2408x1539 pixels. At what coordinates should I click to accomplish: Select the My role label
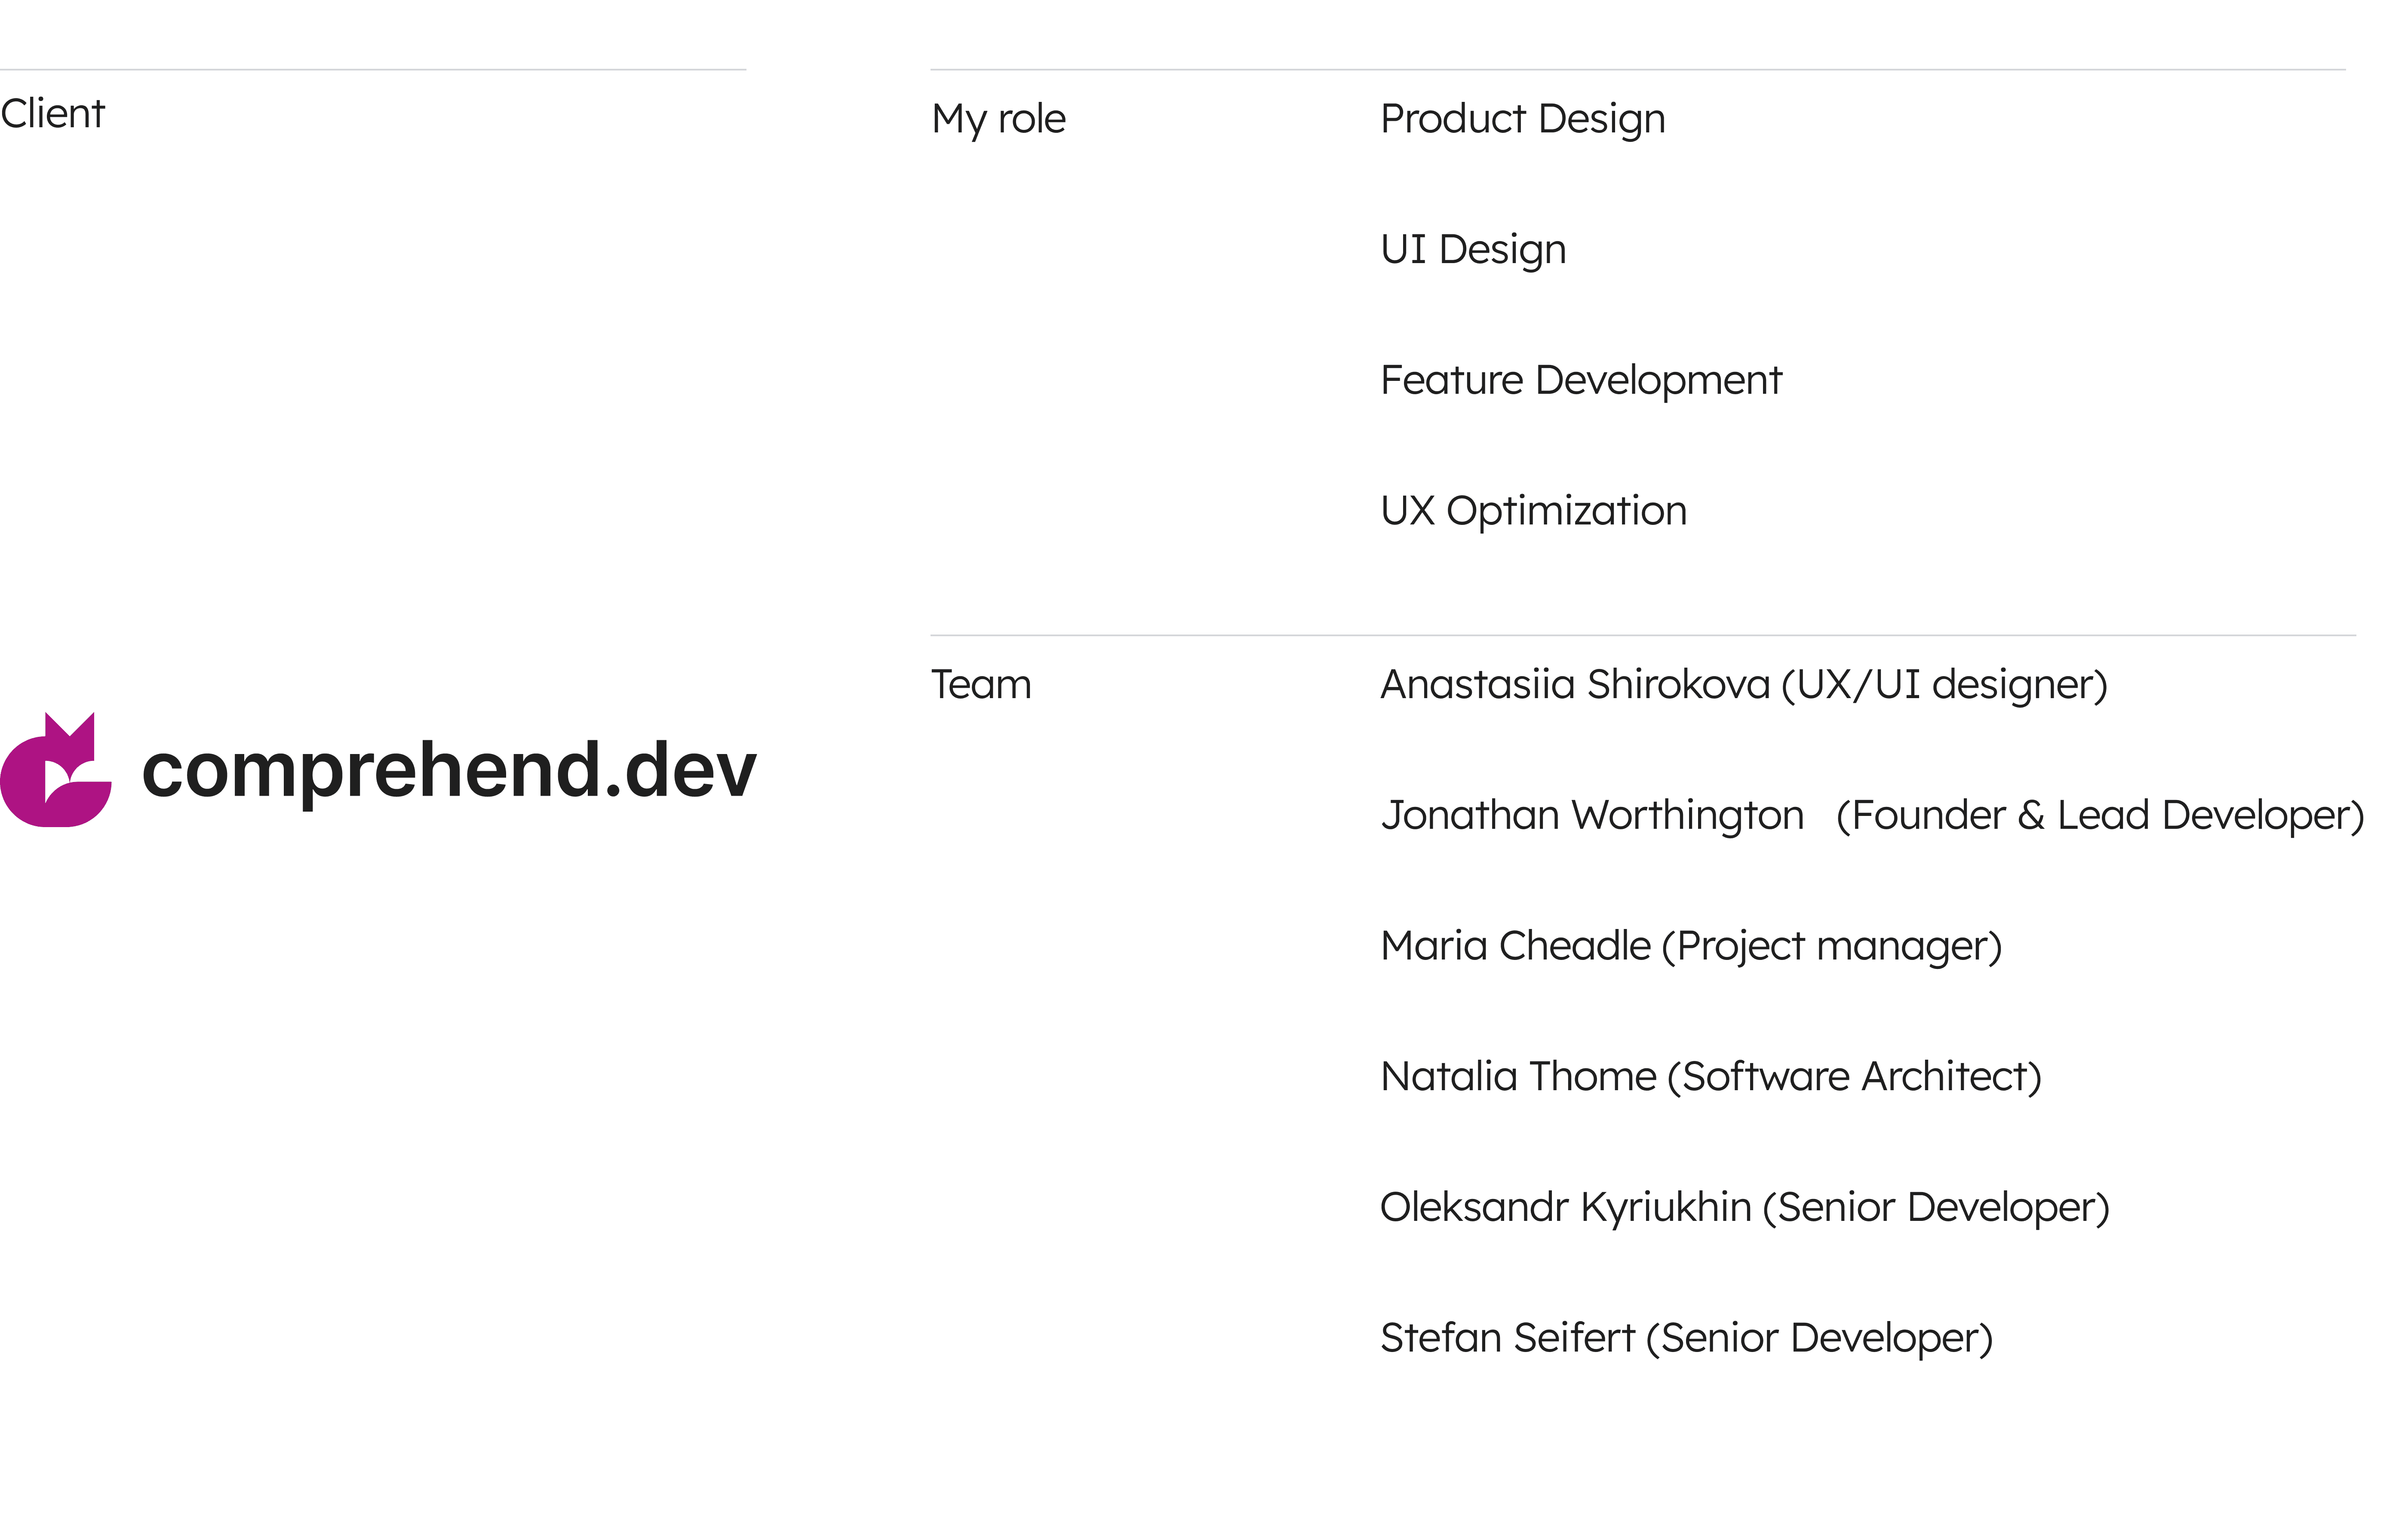pyautogui.click(x=998, y=119)
